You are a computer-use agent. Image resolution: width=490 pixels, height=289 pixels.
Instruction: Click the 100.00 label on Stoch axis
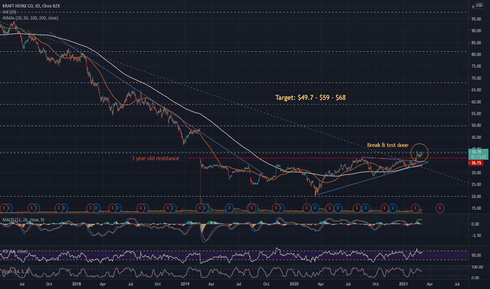[477, 267]
